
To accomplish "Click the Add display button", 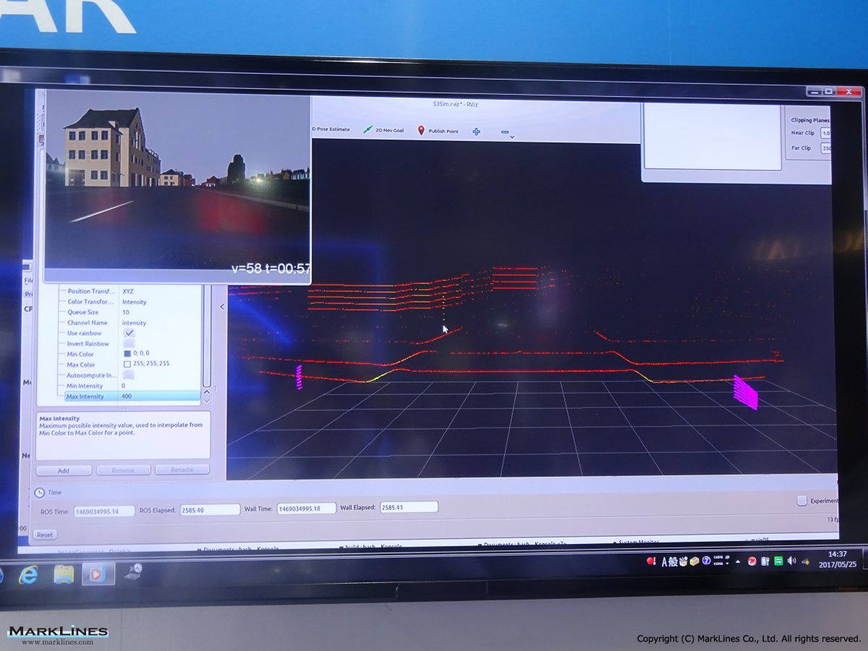I will point(64,470).
